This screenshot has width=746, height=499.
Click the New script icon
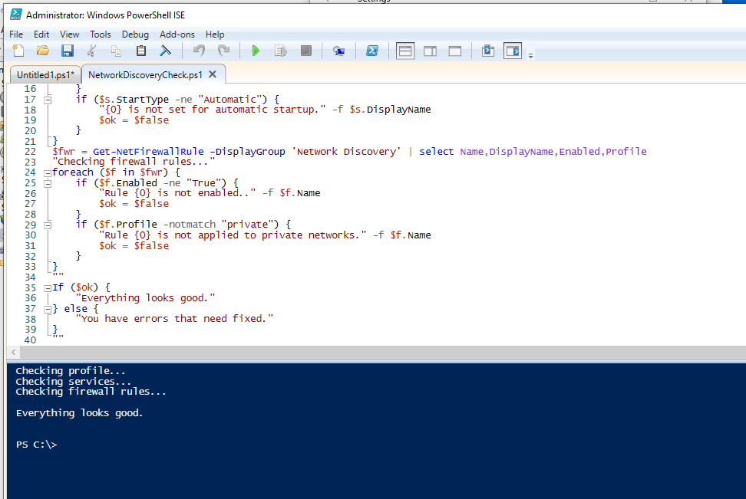point(18,51)
